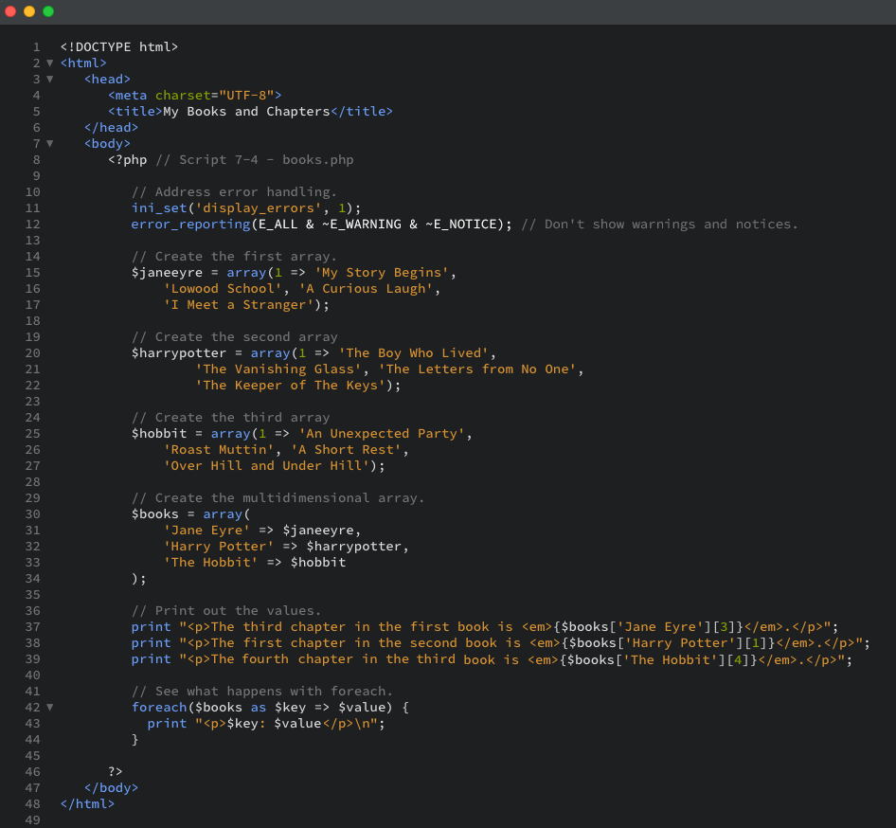
Task: Click the 'Address error handling.' comment
Action: 234,192
